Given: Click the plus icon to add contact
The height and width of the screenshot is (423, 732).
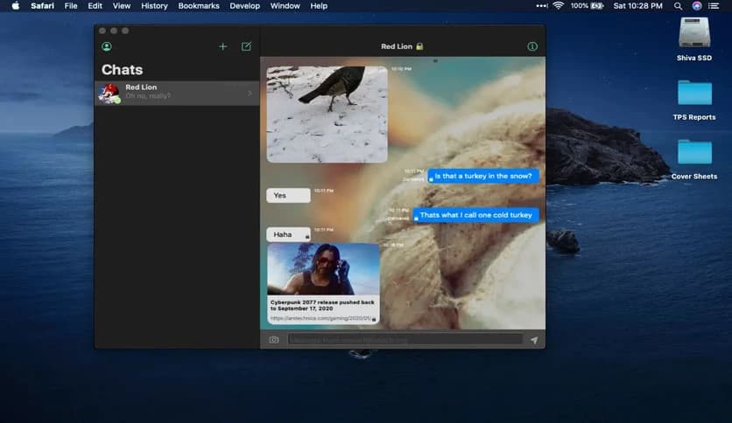Looking at the screenshot, I should 222,46.
